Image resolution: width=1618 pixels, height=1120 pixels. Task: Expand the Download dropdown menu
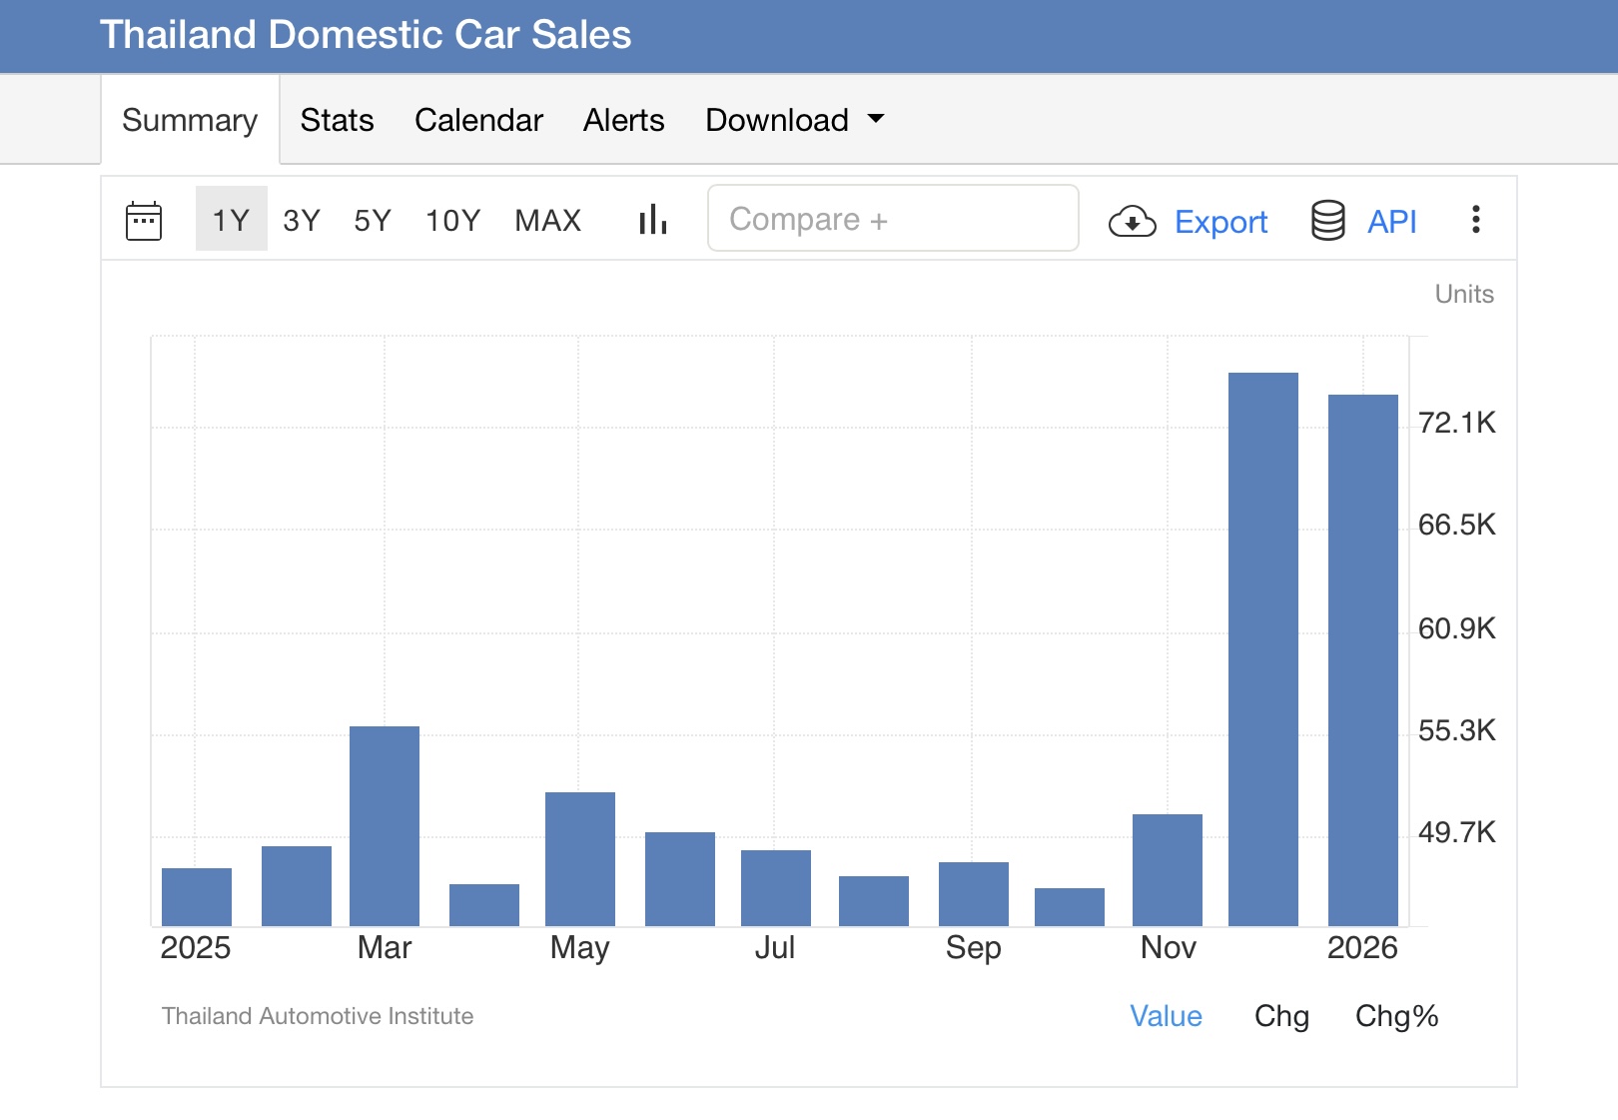795,120
